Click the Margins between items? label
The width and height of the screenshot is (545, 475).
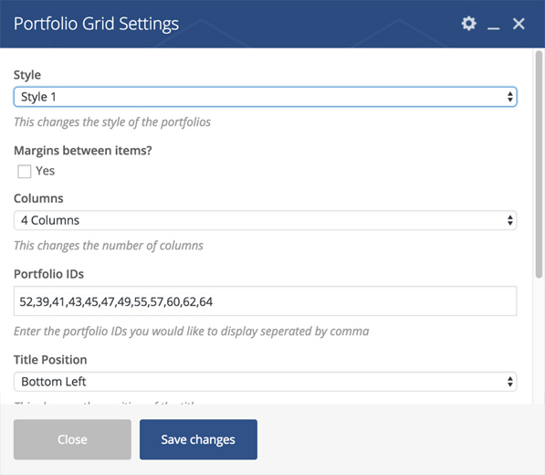point(83,150)
